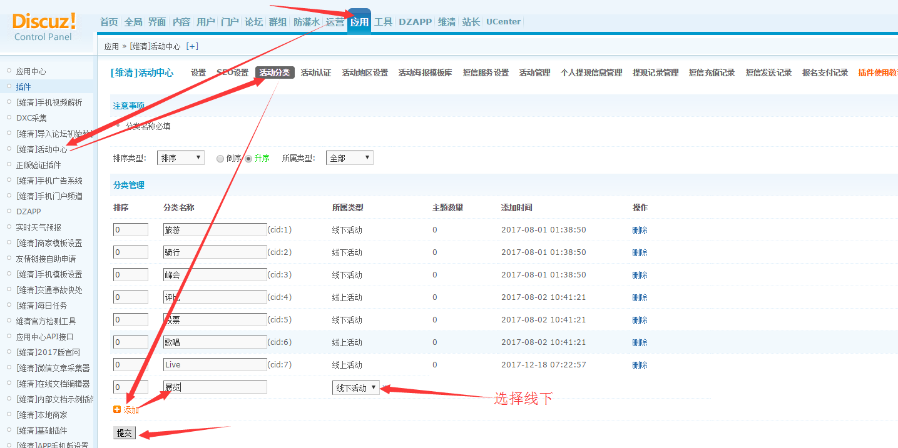
Task: Click the [+] icon in the breadcrumb
Action: pos(192,46)
